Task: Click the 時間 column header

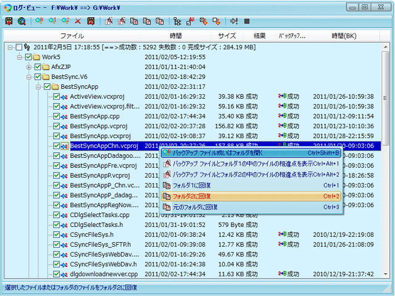Action: (175, 36)
